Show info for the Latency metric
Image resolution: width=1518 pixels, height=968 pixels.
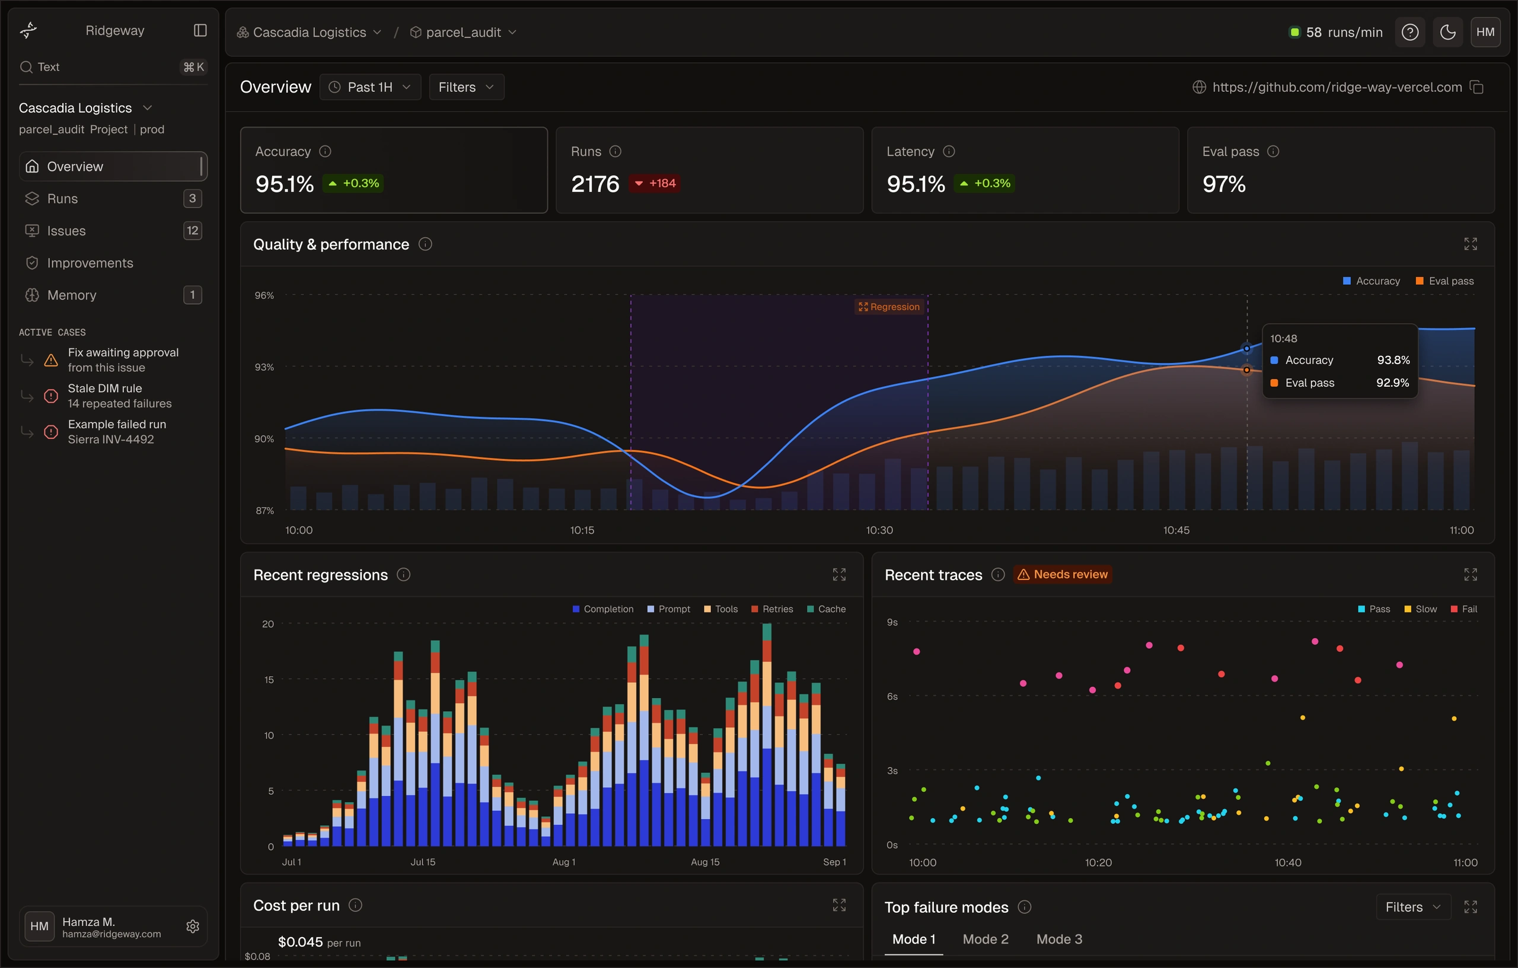[x=949, y=151]
